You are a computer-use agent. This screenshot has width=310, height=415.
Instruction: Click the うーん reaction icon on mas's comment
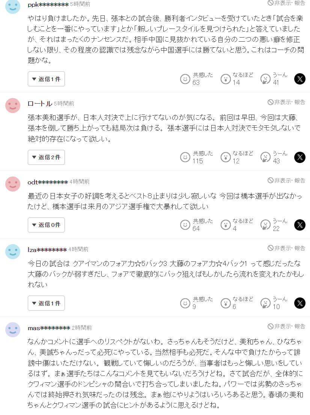266,413
